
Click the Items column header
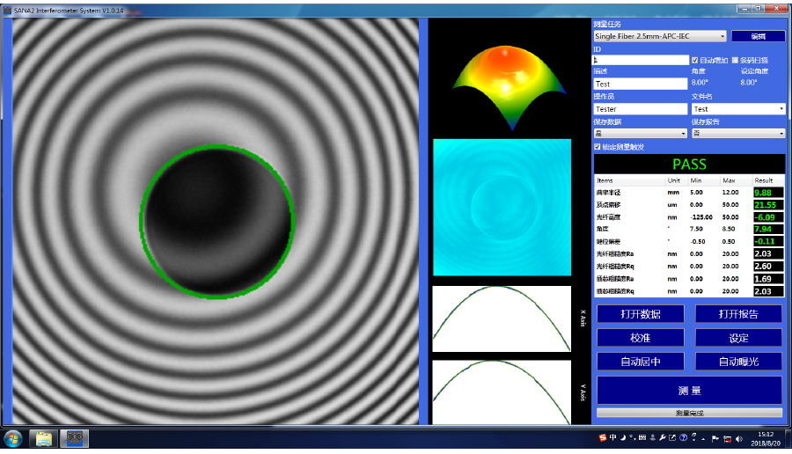tap(605, 180)
